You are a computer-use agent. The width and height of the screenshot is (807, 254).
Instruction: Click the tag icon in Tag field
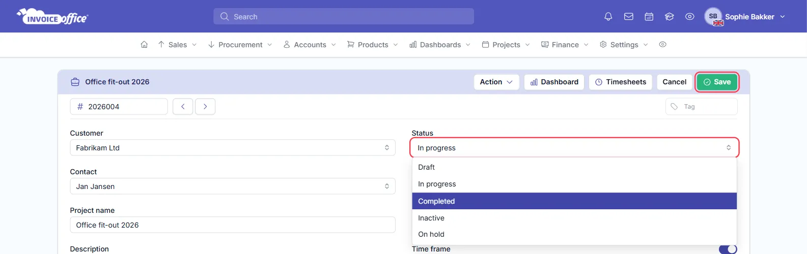click(674, 107)
